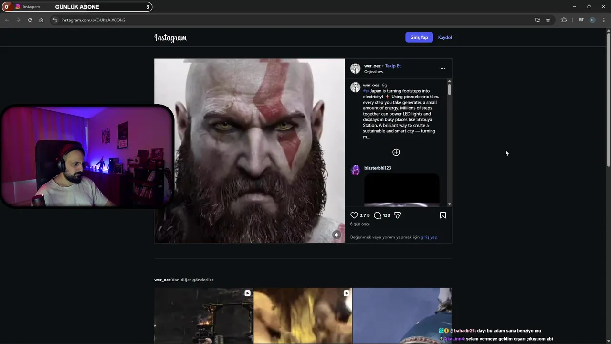This screenshot has height=344, width=611.
Task: Install app icon in address bar
Action: coord(537,20)
